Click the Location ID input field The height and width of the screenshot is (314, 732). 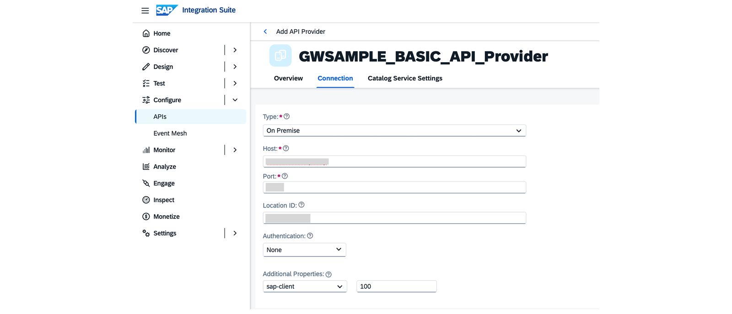click(394, 218)
